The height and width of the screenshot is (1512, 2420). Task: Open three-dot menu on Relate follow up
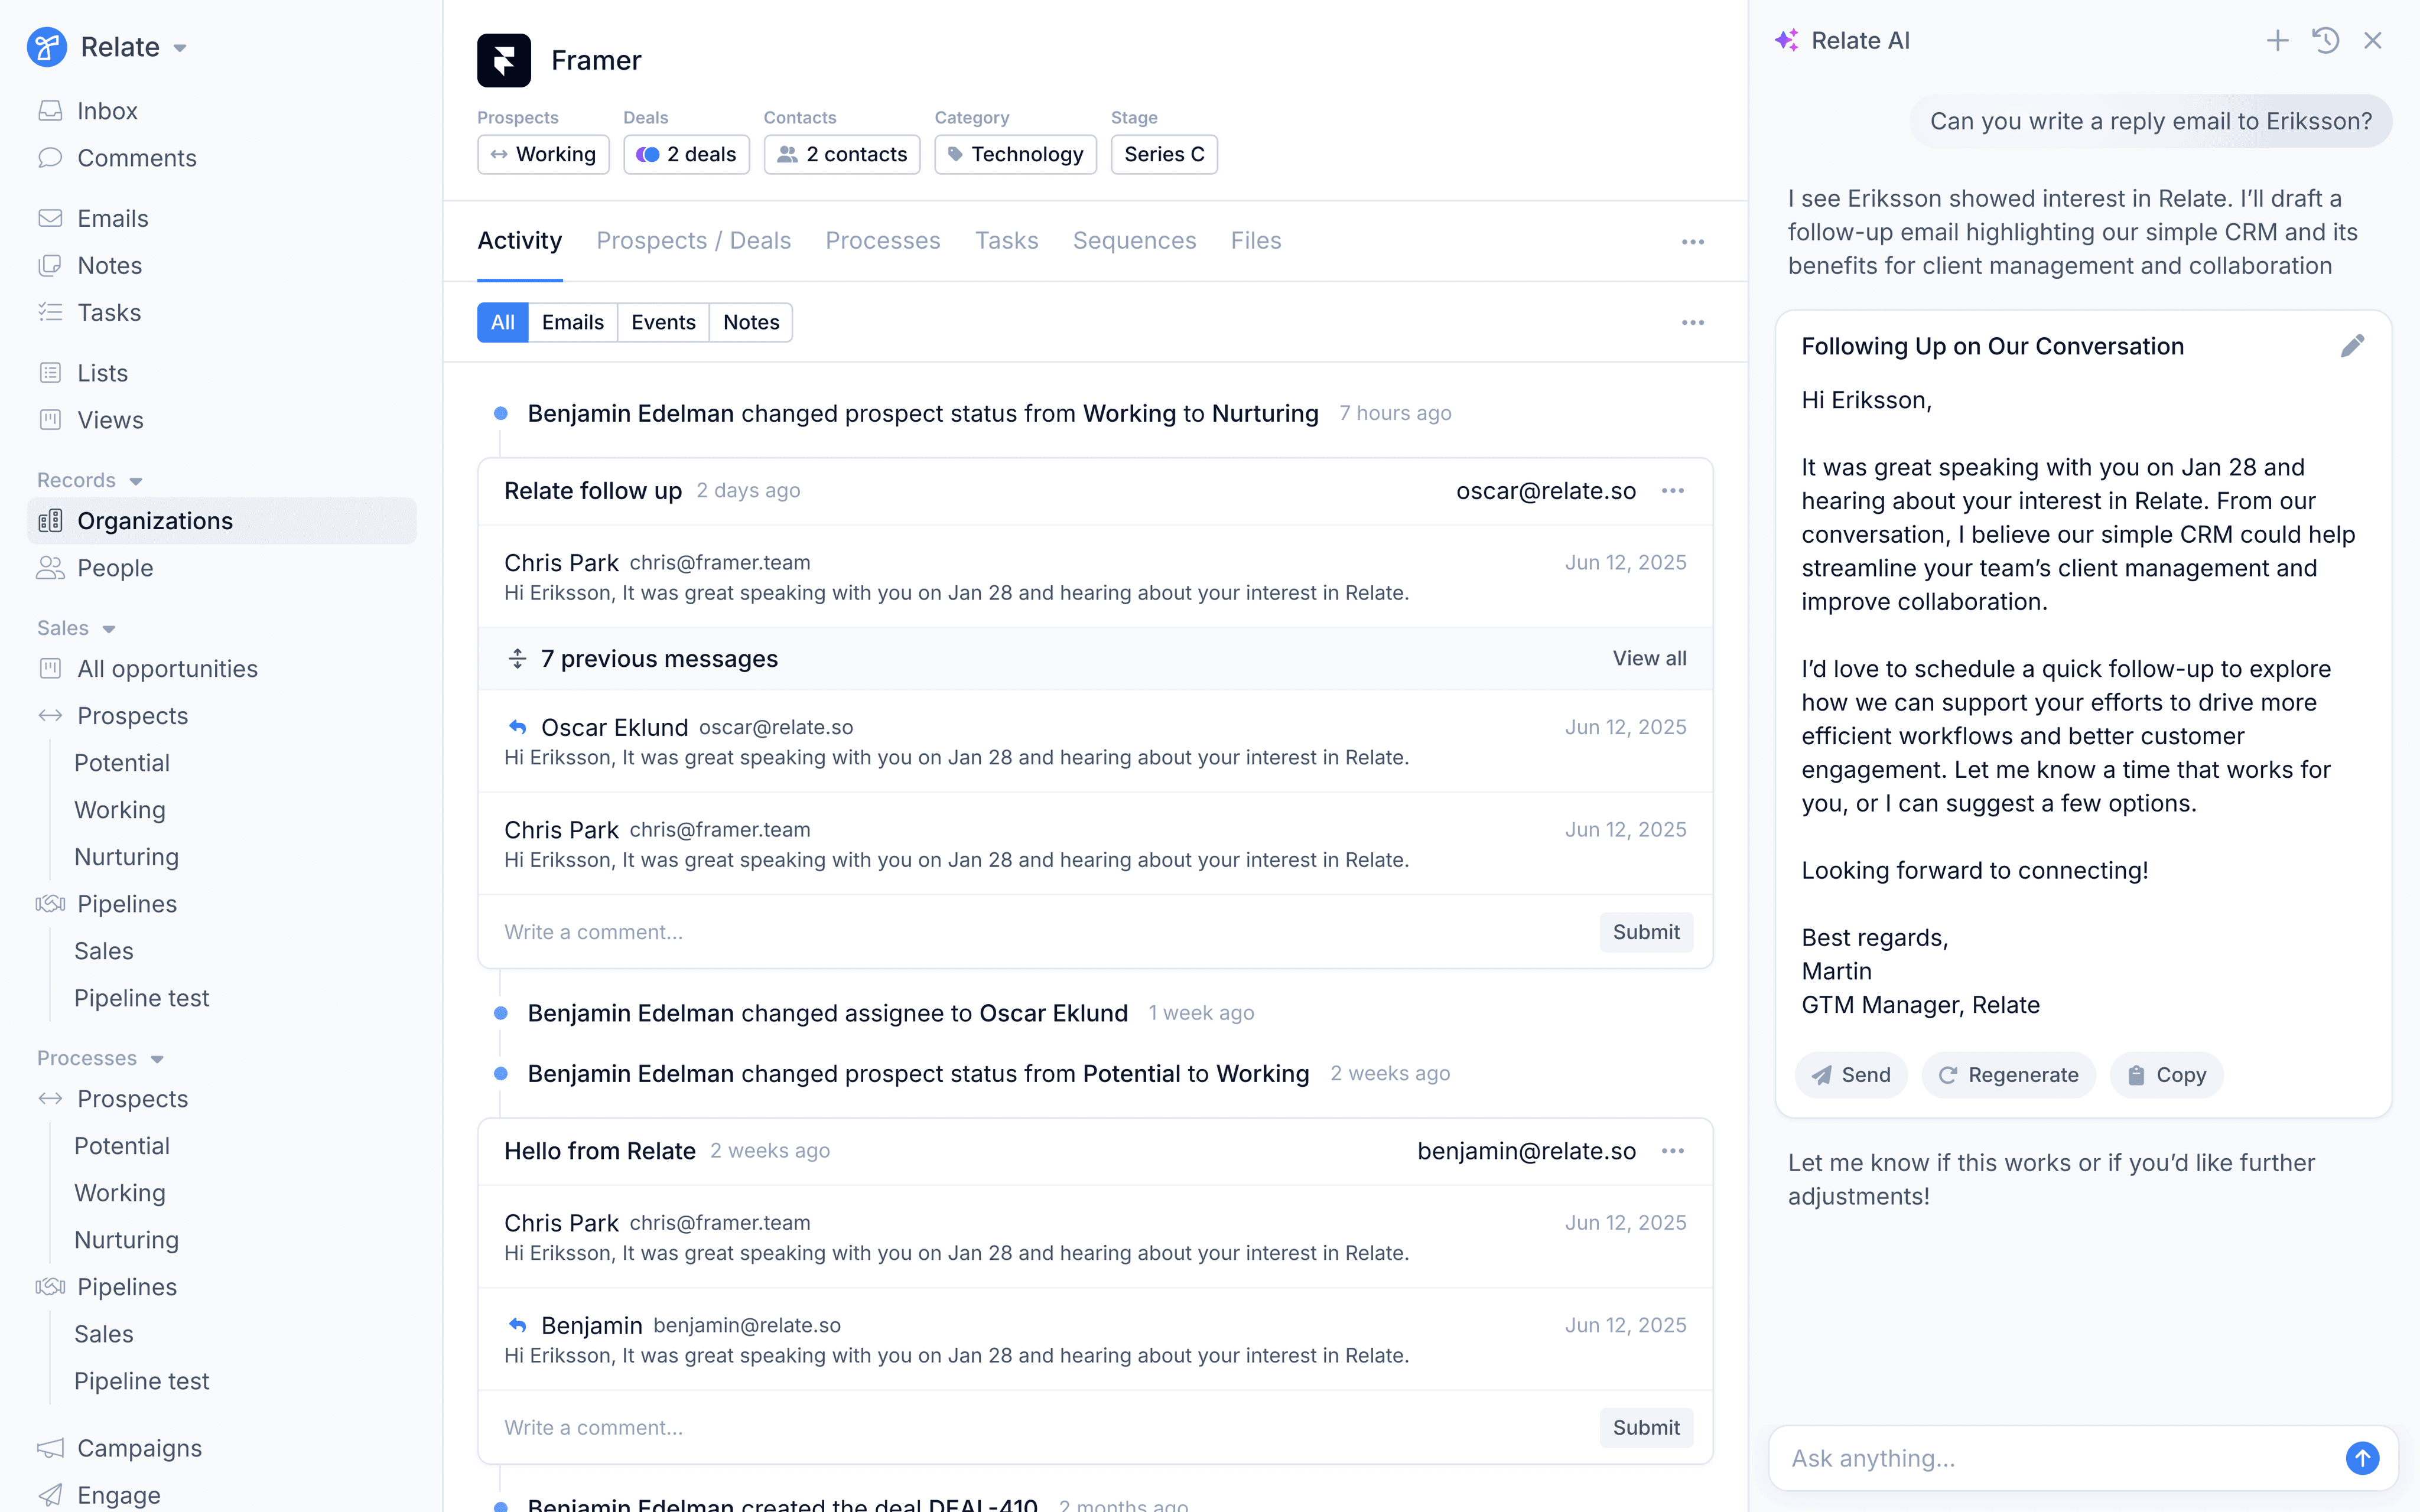1673,491
